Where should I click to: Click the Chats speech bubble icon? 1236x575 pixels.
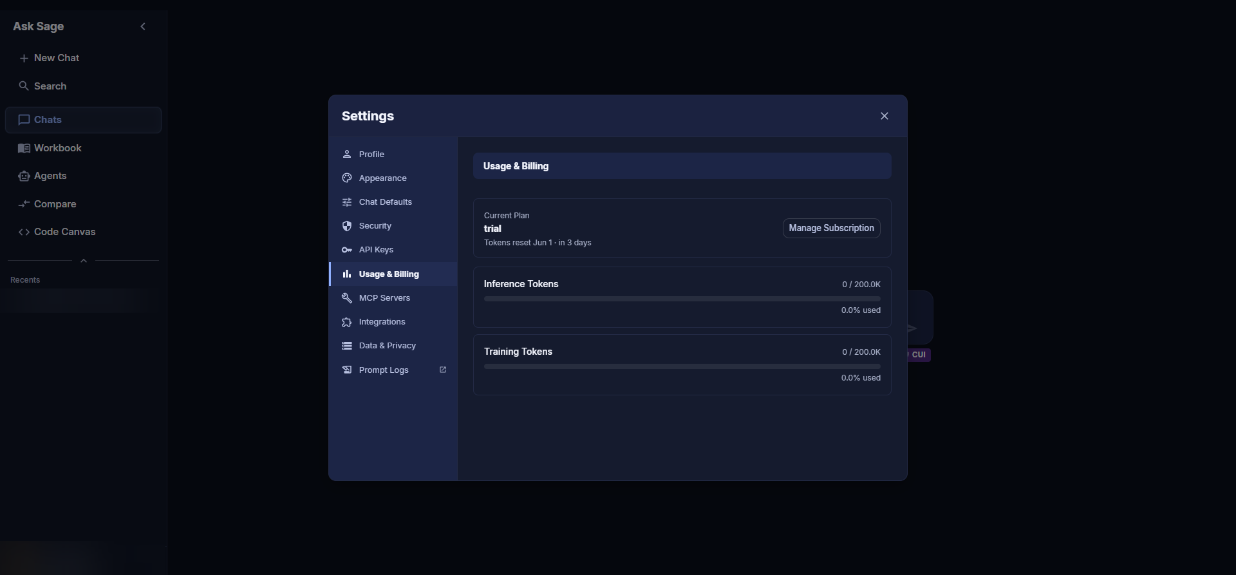24,120
